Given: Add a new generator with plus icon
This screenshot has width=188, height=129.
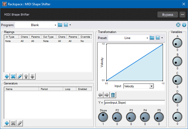Looking at the screenshot, I should coord(7,123).
